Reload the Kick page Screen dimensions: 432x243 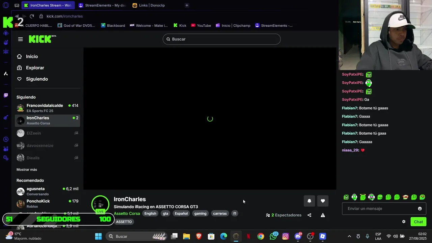[32, 16]
